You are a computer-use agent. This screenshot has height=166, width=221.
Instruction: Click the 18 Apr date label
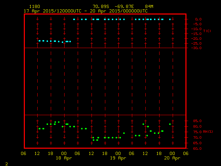click(x=64, y=158)
